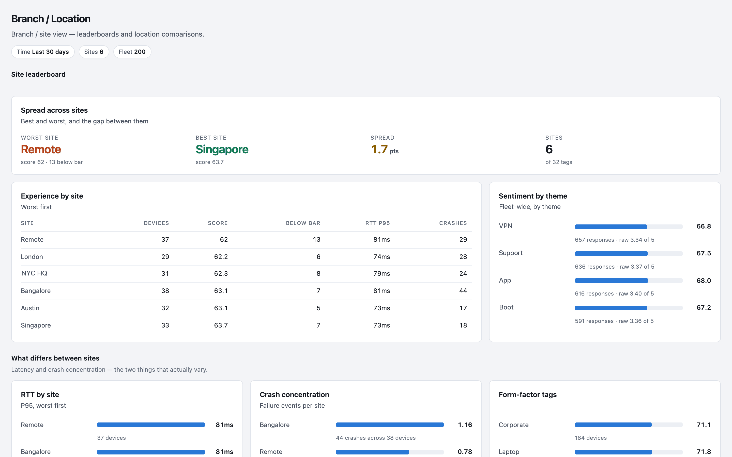Sort table by RTT P95 column
This screenshot has height=457, width=732.
point(377,223)
